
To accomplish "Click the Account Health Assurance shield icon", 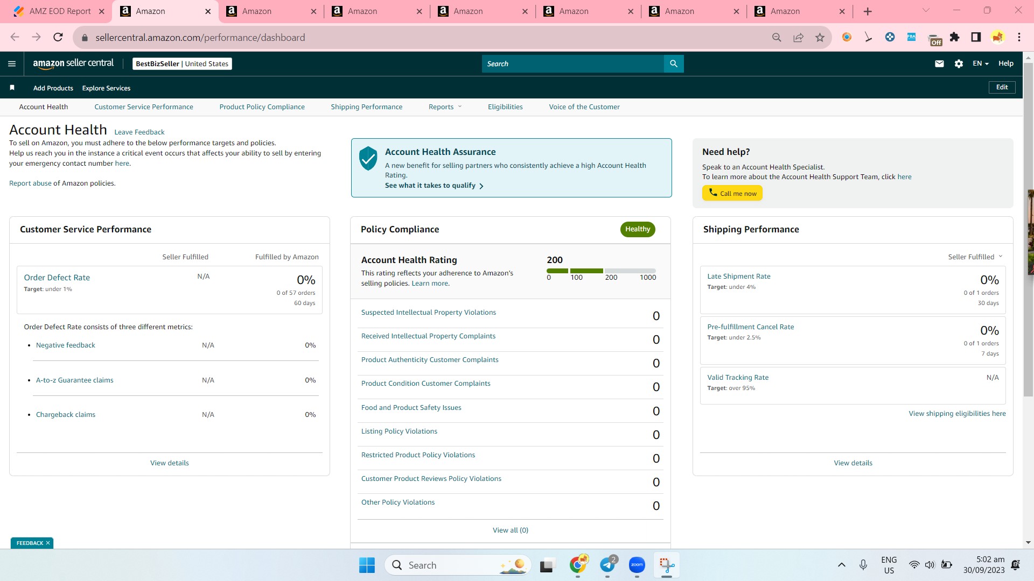I will click(368, 158).
